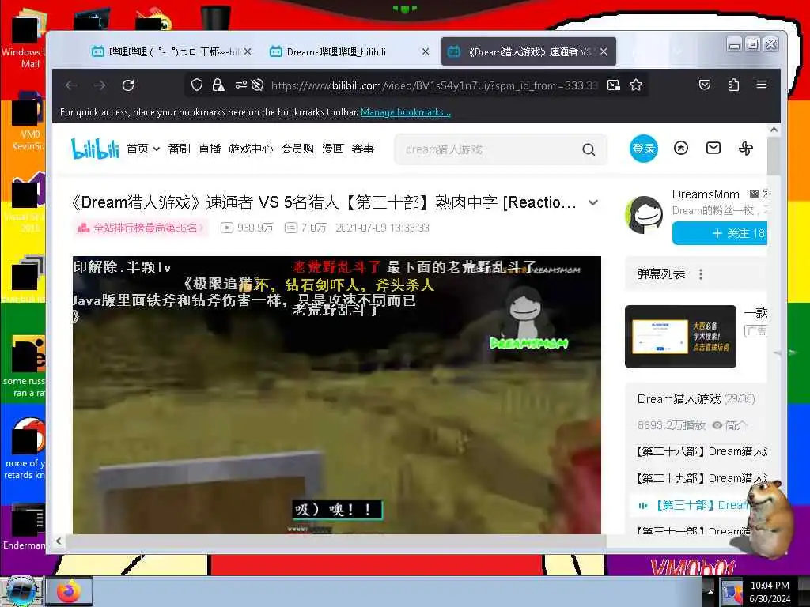Image resolution: width=810 pixels, height=607 pixels.
Task: Open the Pocket save icon
Action: pos(705,85)
